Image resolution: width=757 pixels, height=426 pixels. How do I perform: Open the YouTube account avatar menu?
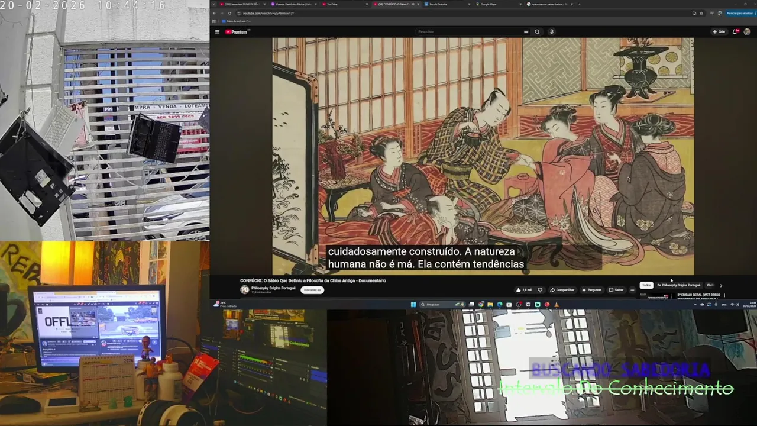[747, 32]
